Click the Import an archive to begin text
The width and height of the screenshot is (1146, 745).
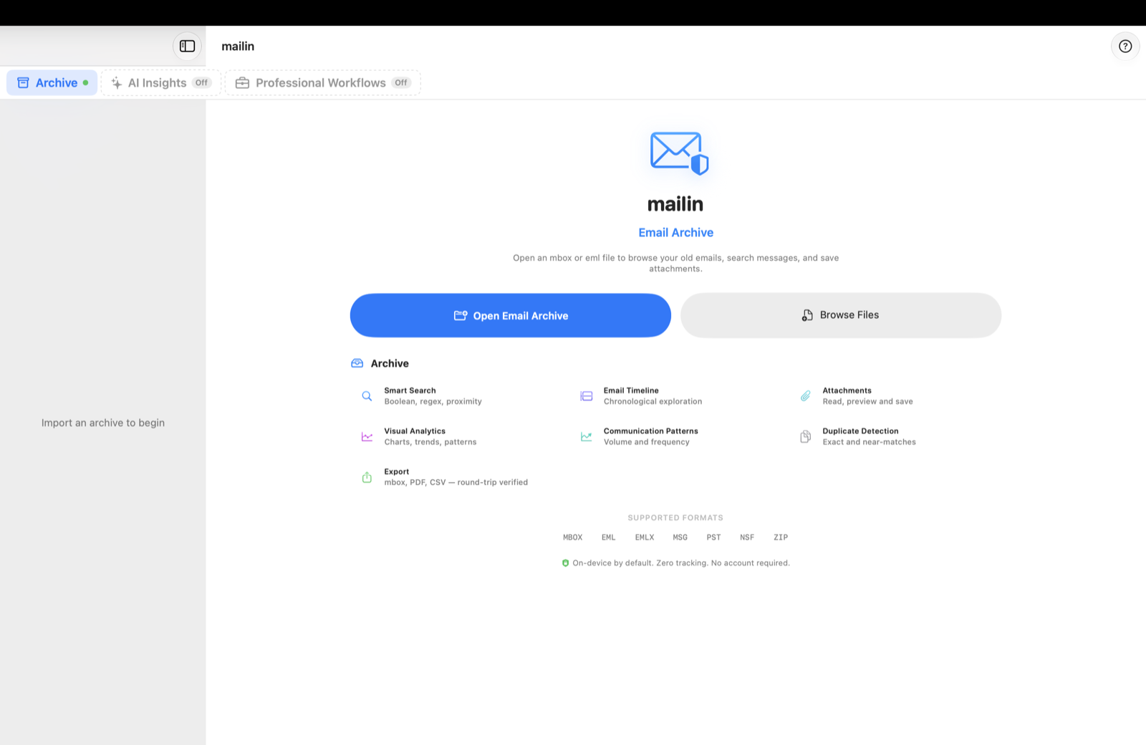[x=103, y=423]
